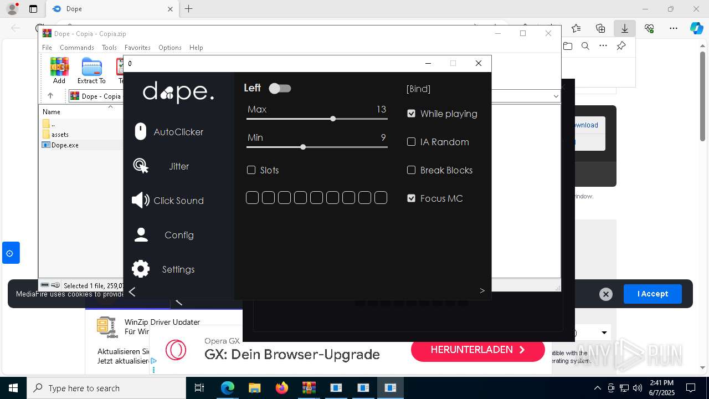Open the Edge downloads icon
The height and width of the screenshot is (399, 709).
tap(625, 28)
